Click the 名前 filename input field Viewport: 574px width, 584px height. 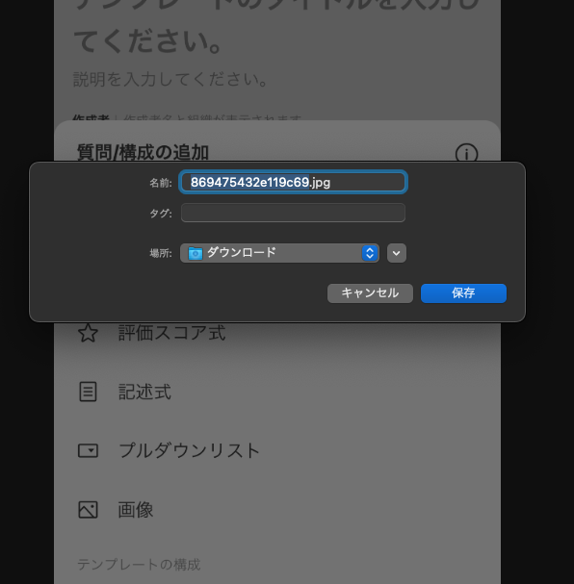click(x=294, y=182)
